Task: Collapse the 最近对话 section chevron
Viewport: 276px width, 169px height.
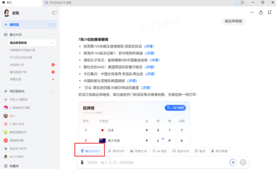Action: coord(53,35)
